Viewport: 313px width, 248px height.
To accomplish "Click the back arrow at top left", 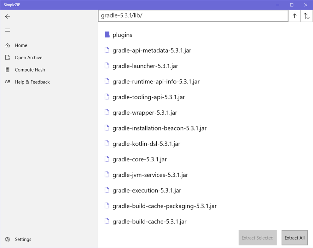I will point(8,16).
